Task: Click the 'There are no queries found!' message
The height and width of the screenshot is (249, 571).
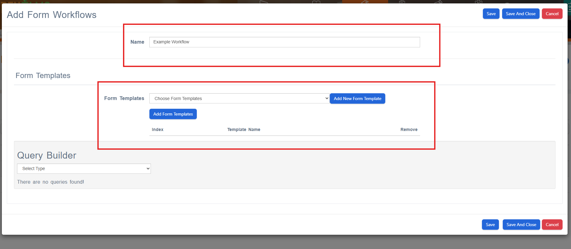Action: (51, 182)
